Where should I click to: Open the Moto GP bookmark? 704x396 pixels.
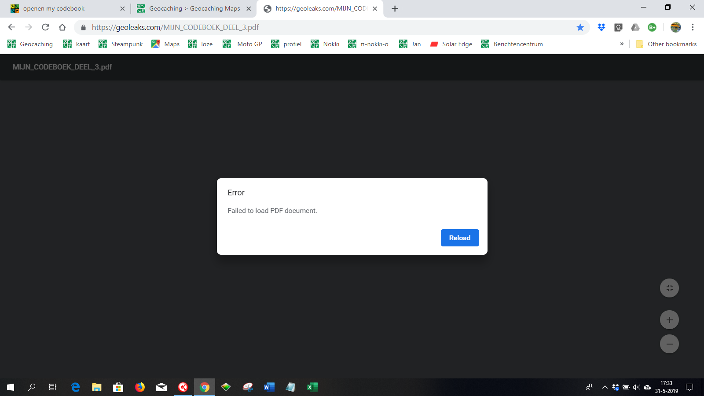(x=242, y=44)
